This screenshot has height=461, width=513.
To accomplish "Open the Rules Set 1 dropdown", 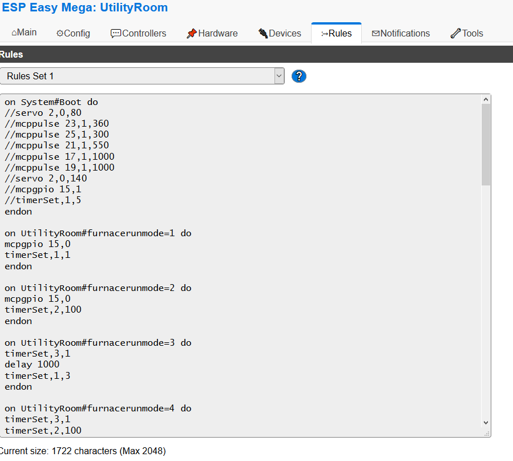I will tap(142, 76).
